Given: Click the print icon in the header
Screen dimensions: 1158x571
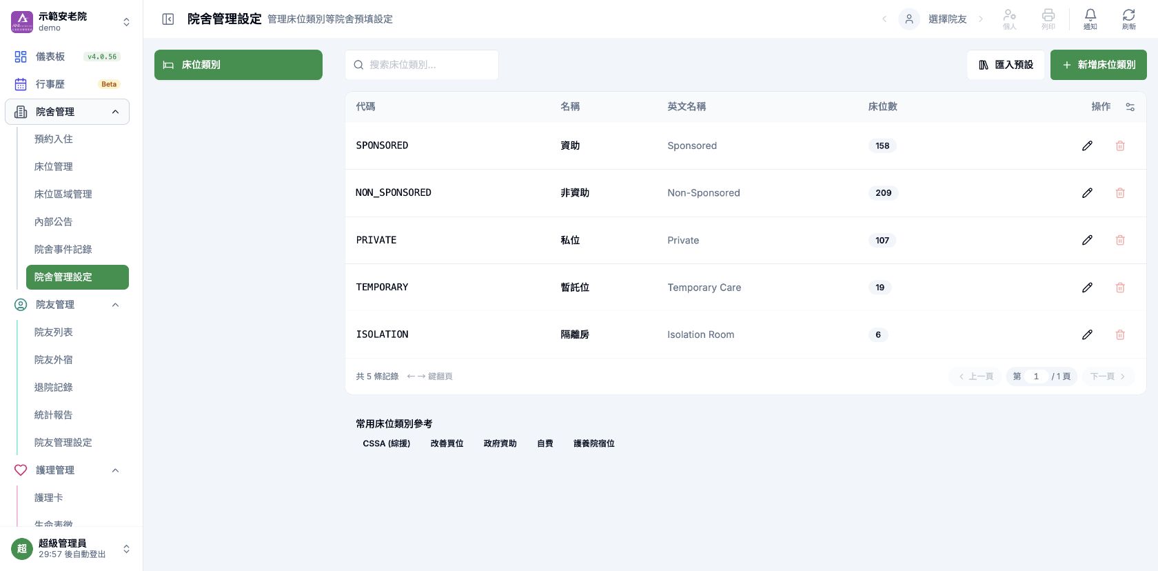Looking at the screenshot, I should pyautogui.click(x=1048, y=19).
